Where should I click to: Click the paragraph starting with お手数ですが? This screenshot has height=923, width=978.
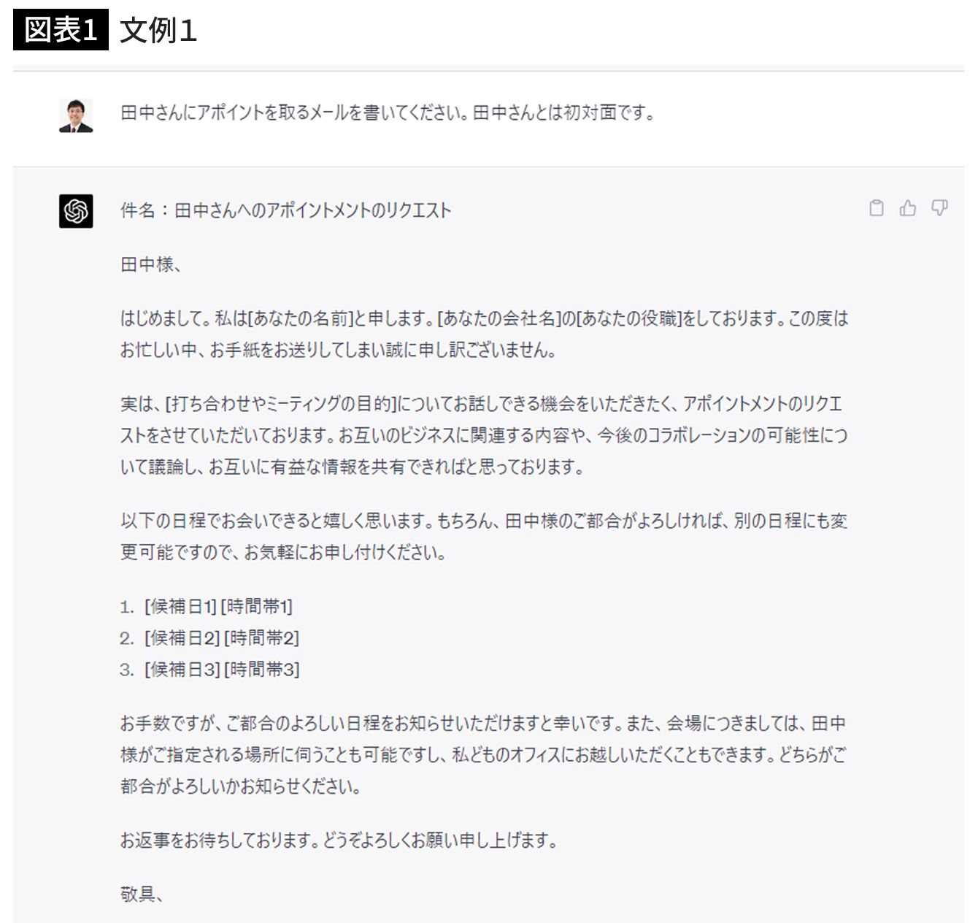pos(482,754)
